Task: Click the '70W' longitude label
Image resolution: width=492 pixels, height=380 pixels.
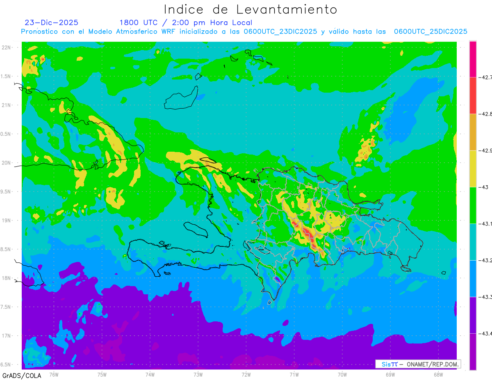Action: (x=342, y=374)
